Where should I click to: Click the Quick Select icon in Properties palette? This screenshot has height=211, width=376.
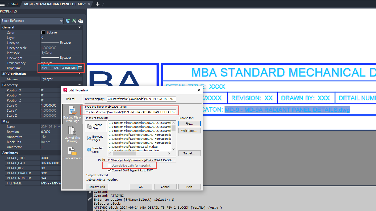(81, 20)
